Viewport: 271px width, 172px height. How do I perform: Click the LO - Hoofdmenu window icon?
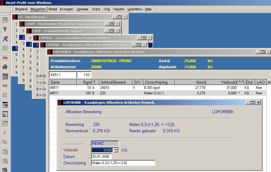coord(15,17)
